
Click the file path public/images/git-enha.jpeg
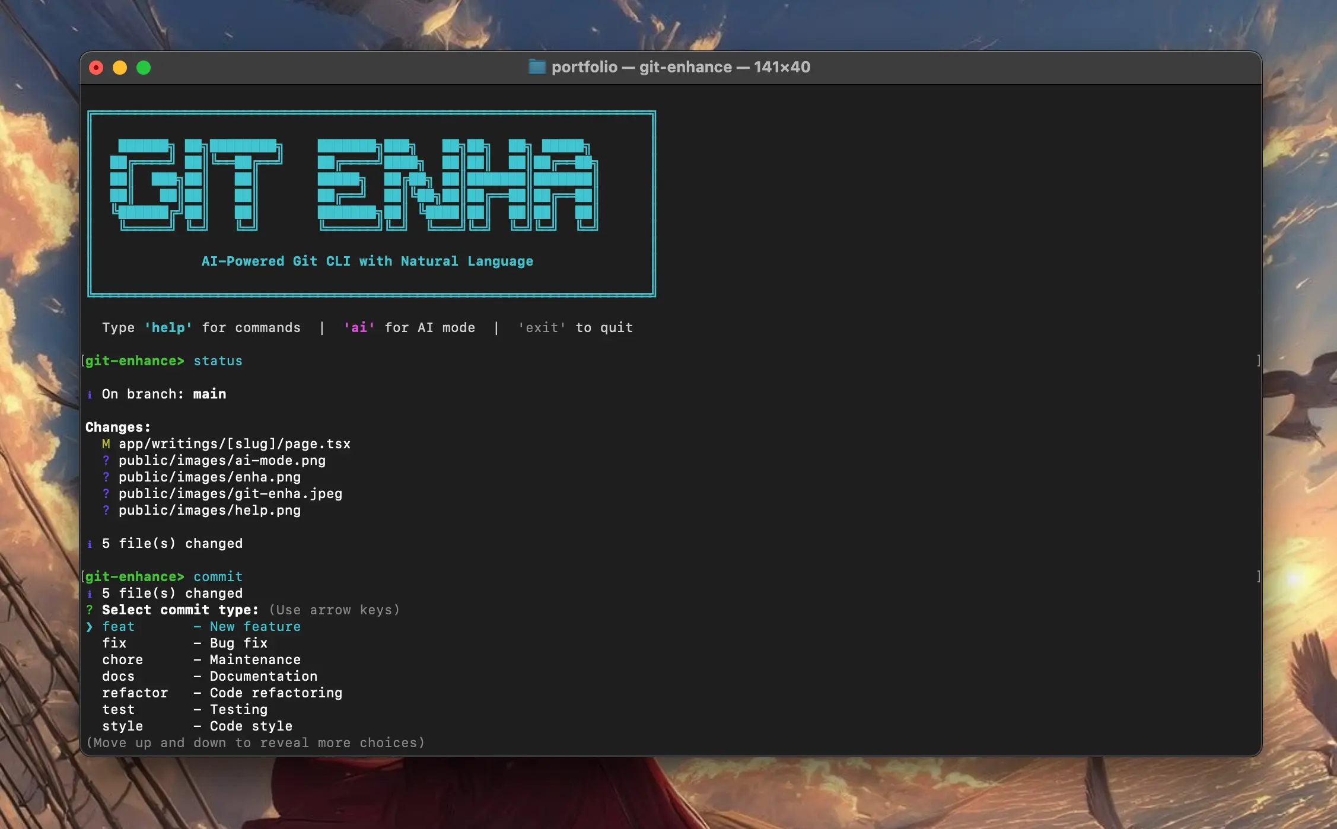tap(230, 494)
